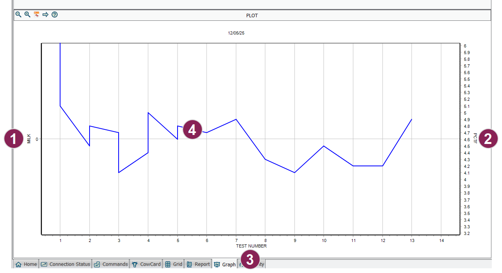Open help with the question mark icon
The height and width of the screenshot is (273, 502).
coord(55,15)
